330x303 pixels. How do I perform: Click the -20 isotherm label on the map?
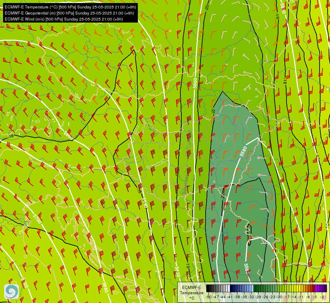[x=207, y=7]
